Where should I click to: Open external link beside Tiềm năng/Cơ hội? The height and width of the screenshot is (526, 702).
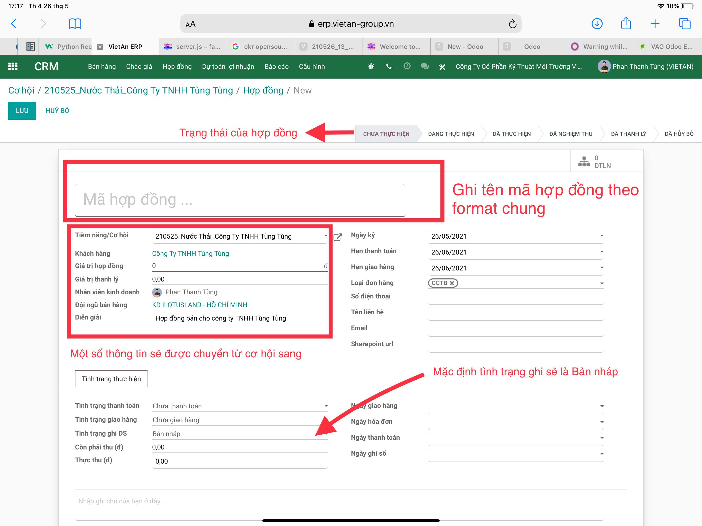pos(338,237)
